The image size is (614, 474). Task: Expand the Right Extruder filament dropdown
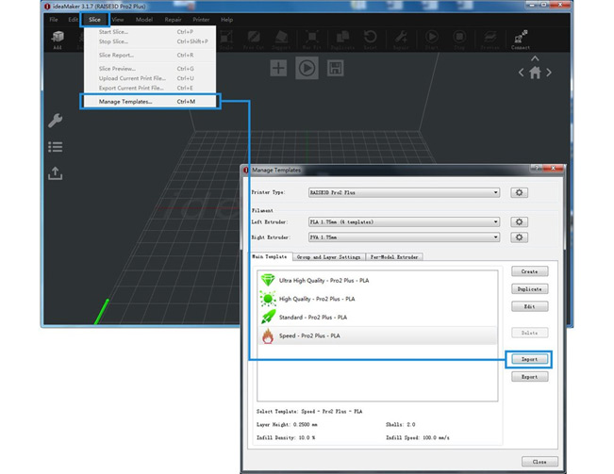point(404,237)
